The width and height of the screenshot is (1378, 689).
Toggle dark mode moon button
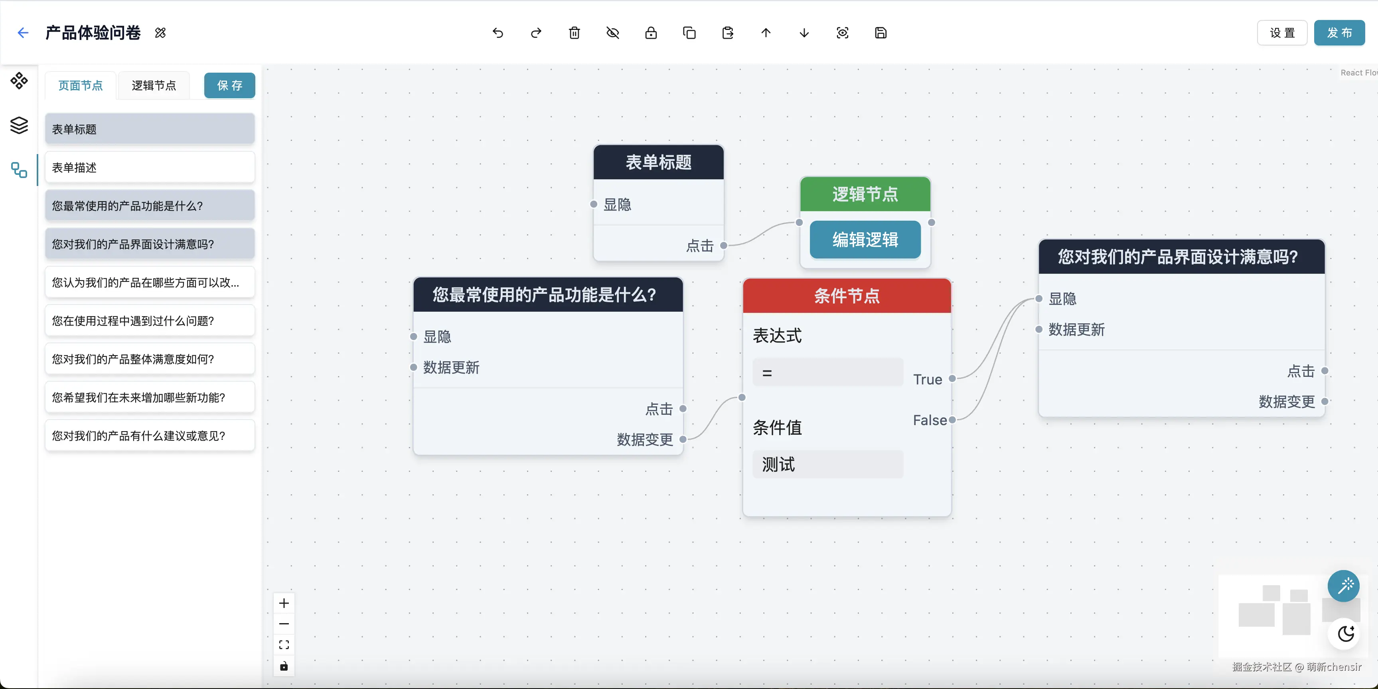tap(1345, 634)
